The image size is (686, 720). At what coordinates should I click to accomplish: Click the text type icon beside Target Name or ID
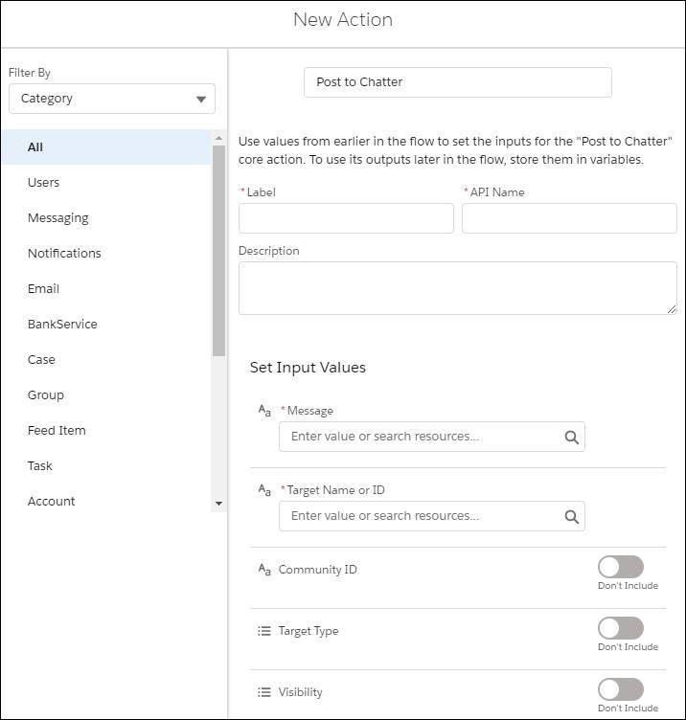click(264, 490)
